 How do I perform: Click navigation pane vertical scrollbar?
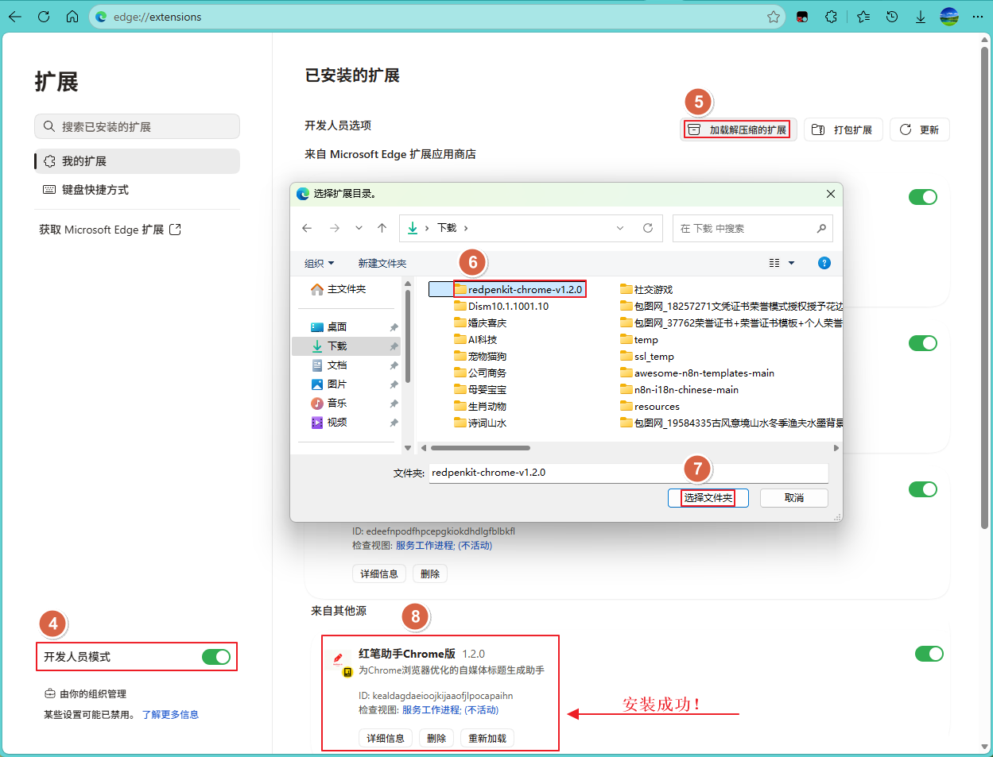pyautogui.click(x=408, y=337)
